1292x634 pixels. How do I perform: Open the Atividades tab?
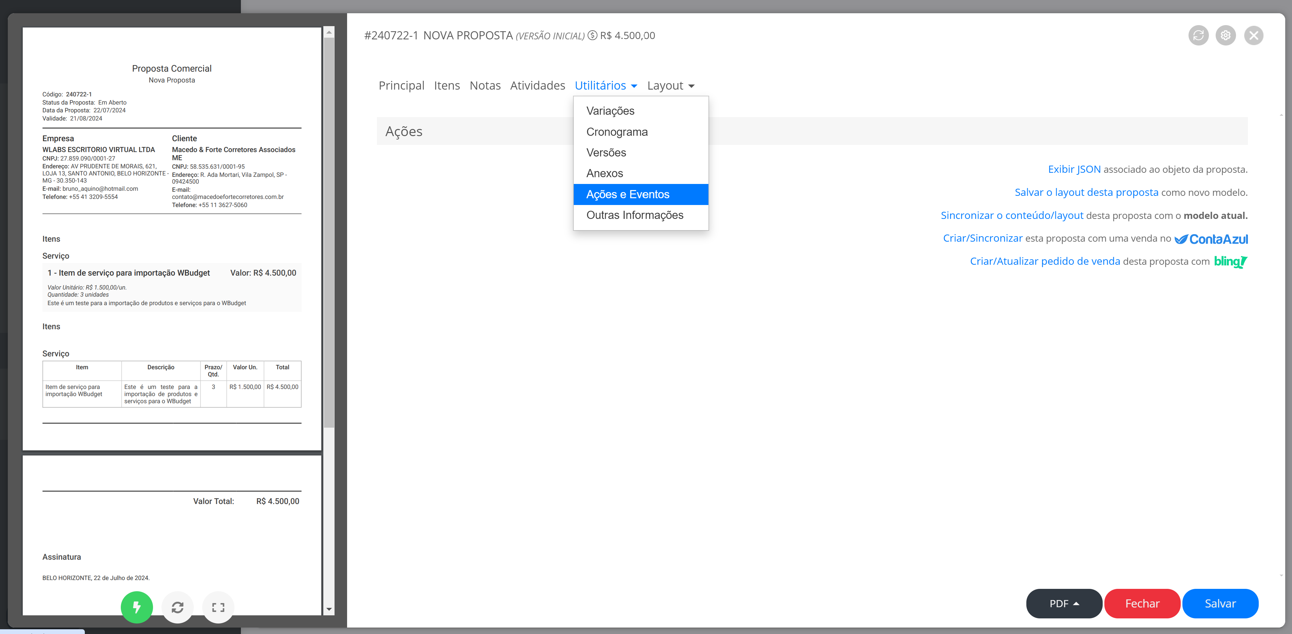coord(537,86)
